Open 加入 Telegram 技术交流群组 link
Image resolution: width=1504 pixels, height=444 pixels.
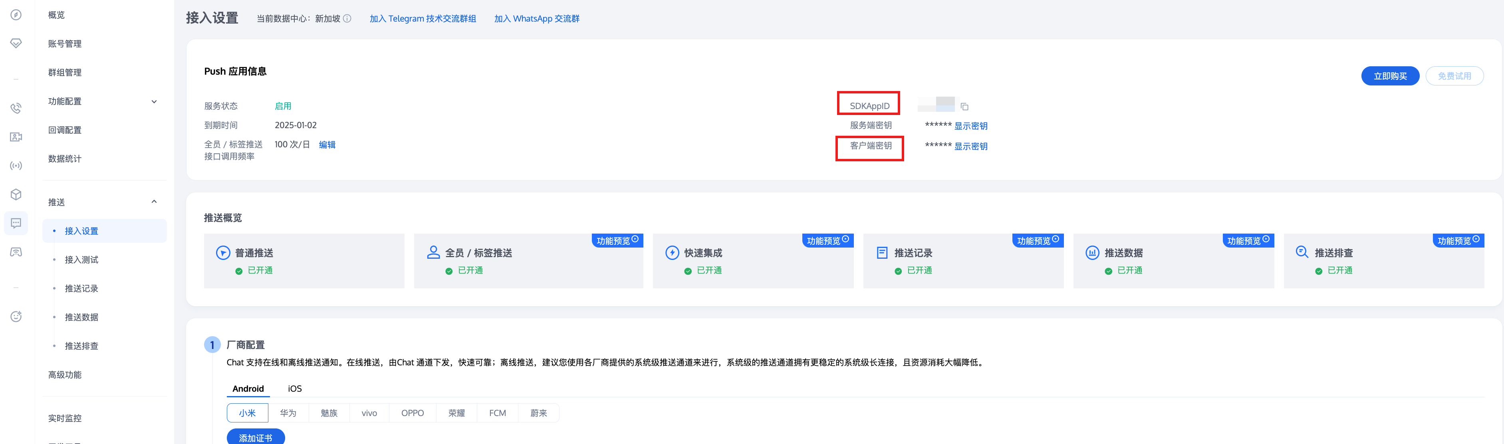pyautogui.click(x=422, y=19)
